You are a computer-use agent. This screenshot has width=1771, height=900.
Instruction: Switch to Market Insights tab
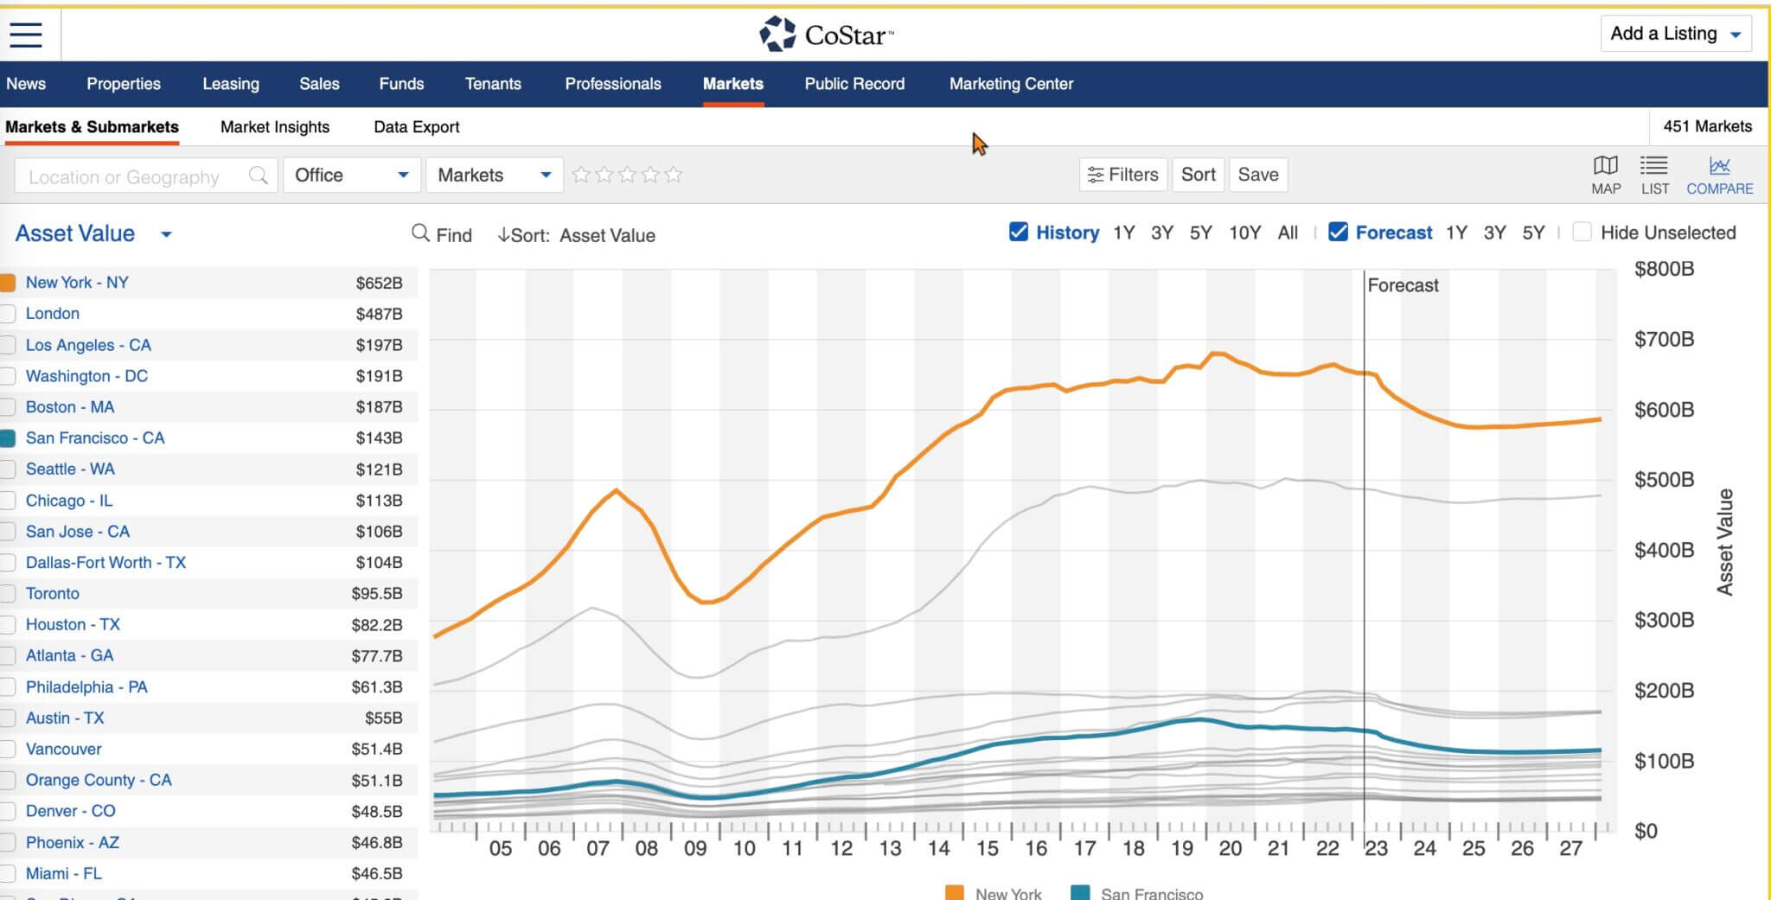point(275,127)
